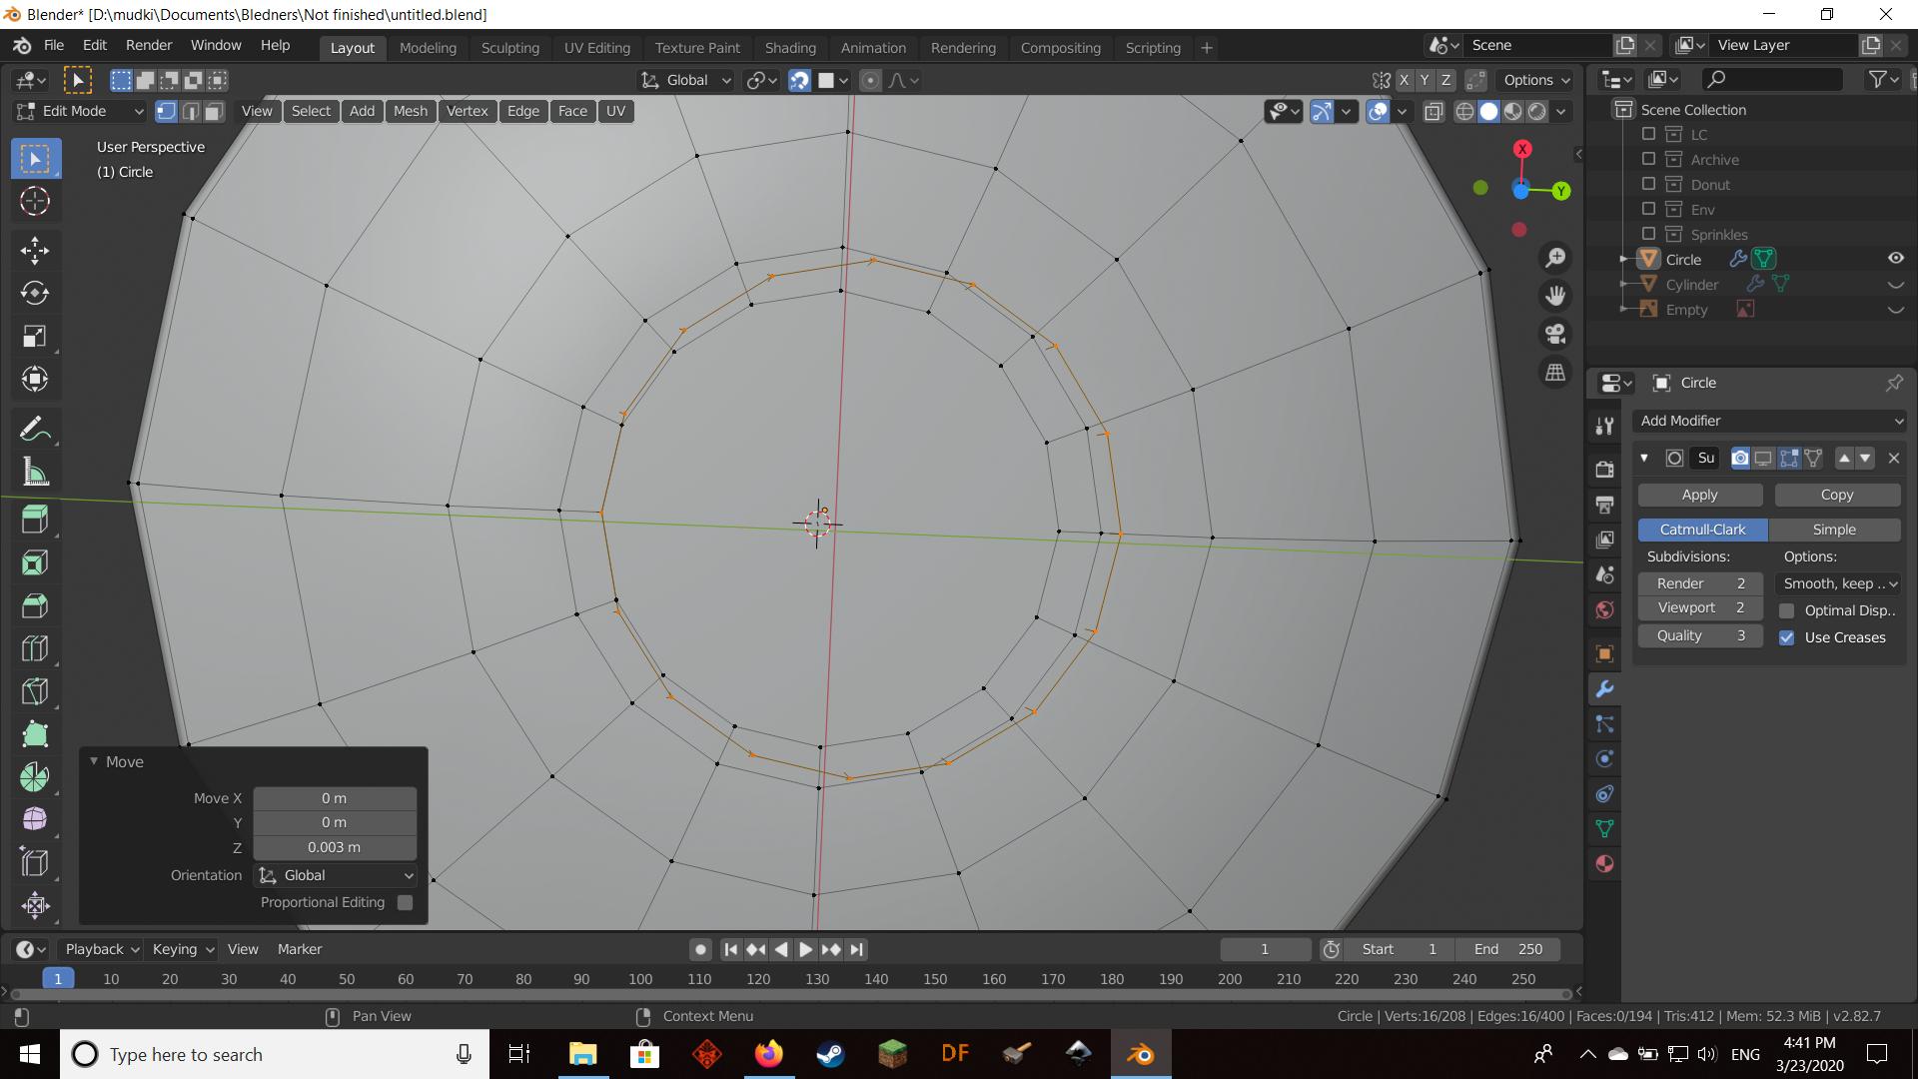Activate the Rotate tool
This screenshot has width=1918, height=1079.
point(35,294)
